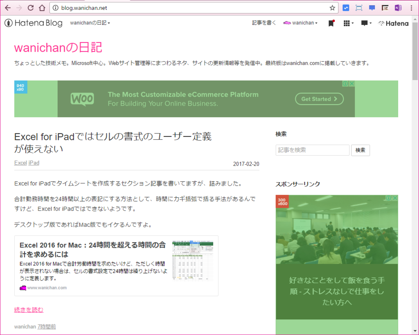Click the OneNote clipper extension icon
Viewport: 419px width, 335px height.
pyautogui.click(x=398, y=8)
